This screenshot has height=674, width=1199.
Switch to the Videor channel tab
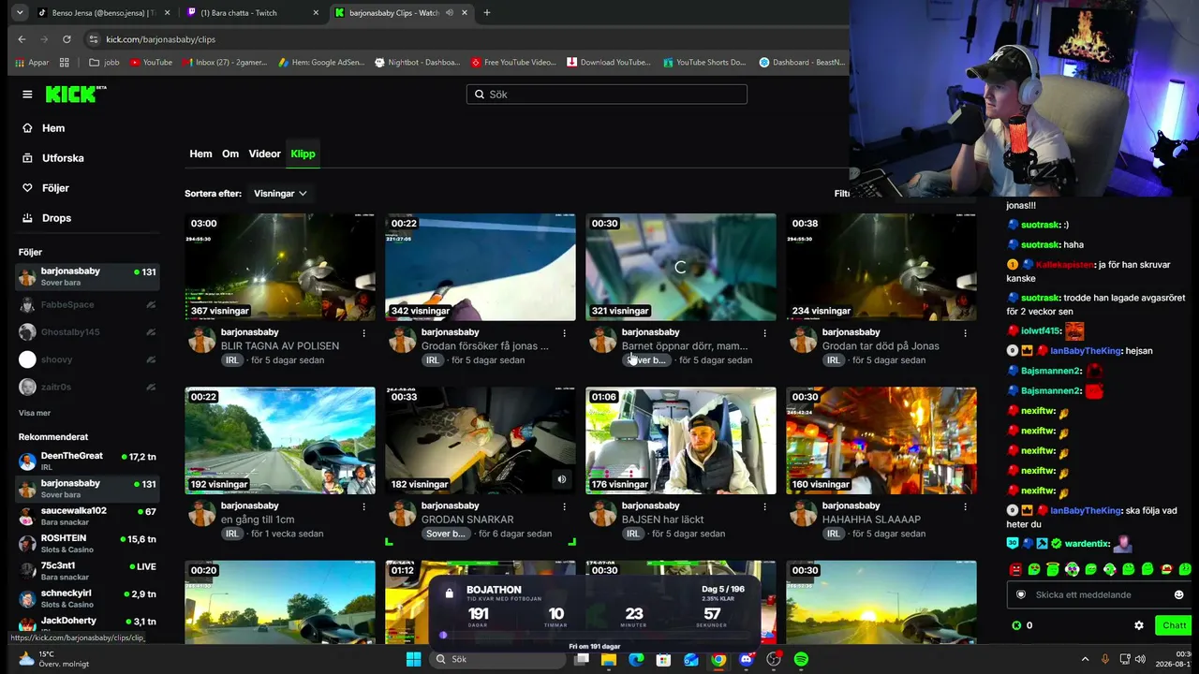click(x=264, y=154)
